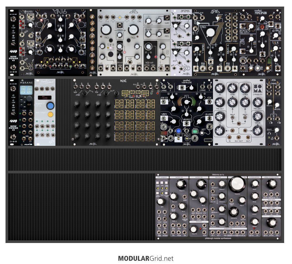Click the DC power barrel jack on top Row Power 45
The height and width of the screenshot is (264, 292).
[x=13, y=19]
